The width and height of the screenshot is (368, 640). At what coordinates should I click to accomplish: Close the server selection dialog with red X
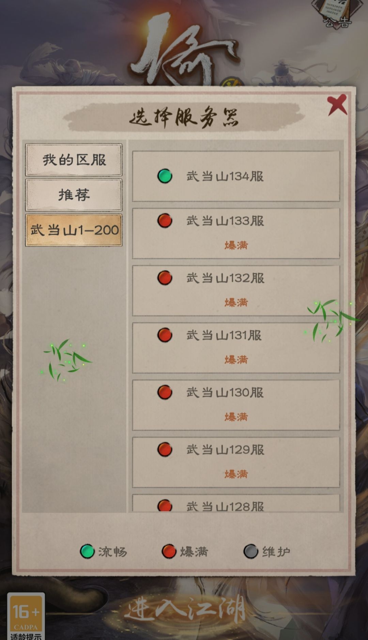337,105
